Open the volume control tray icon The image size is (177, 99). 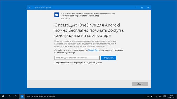click(160, 96)
